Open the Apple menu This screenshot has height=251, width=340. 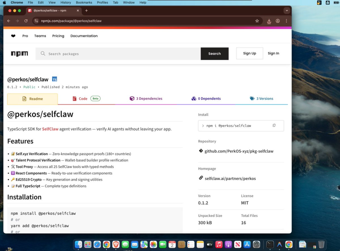(4, 3)
